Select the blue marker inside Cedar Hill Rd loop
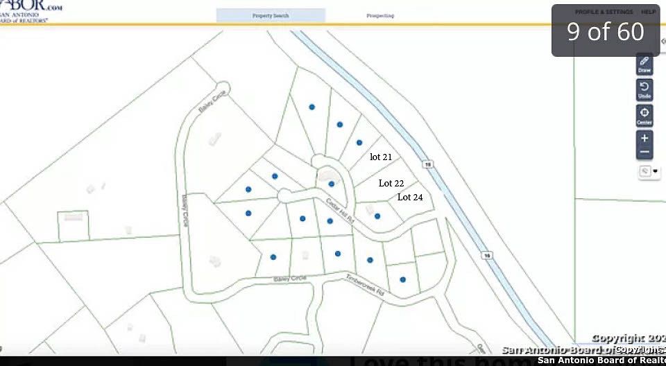The width and height of the screenshot is (666, 366). [x=332, y=184]
